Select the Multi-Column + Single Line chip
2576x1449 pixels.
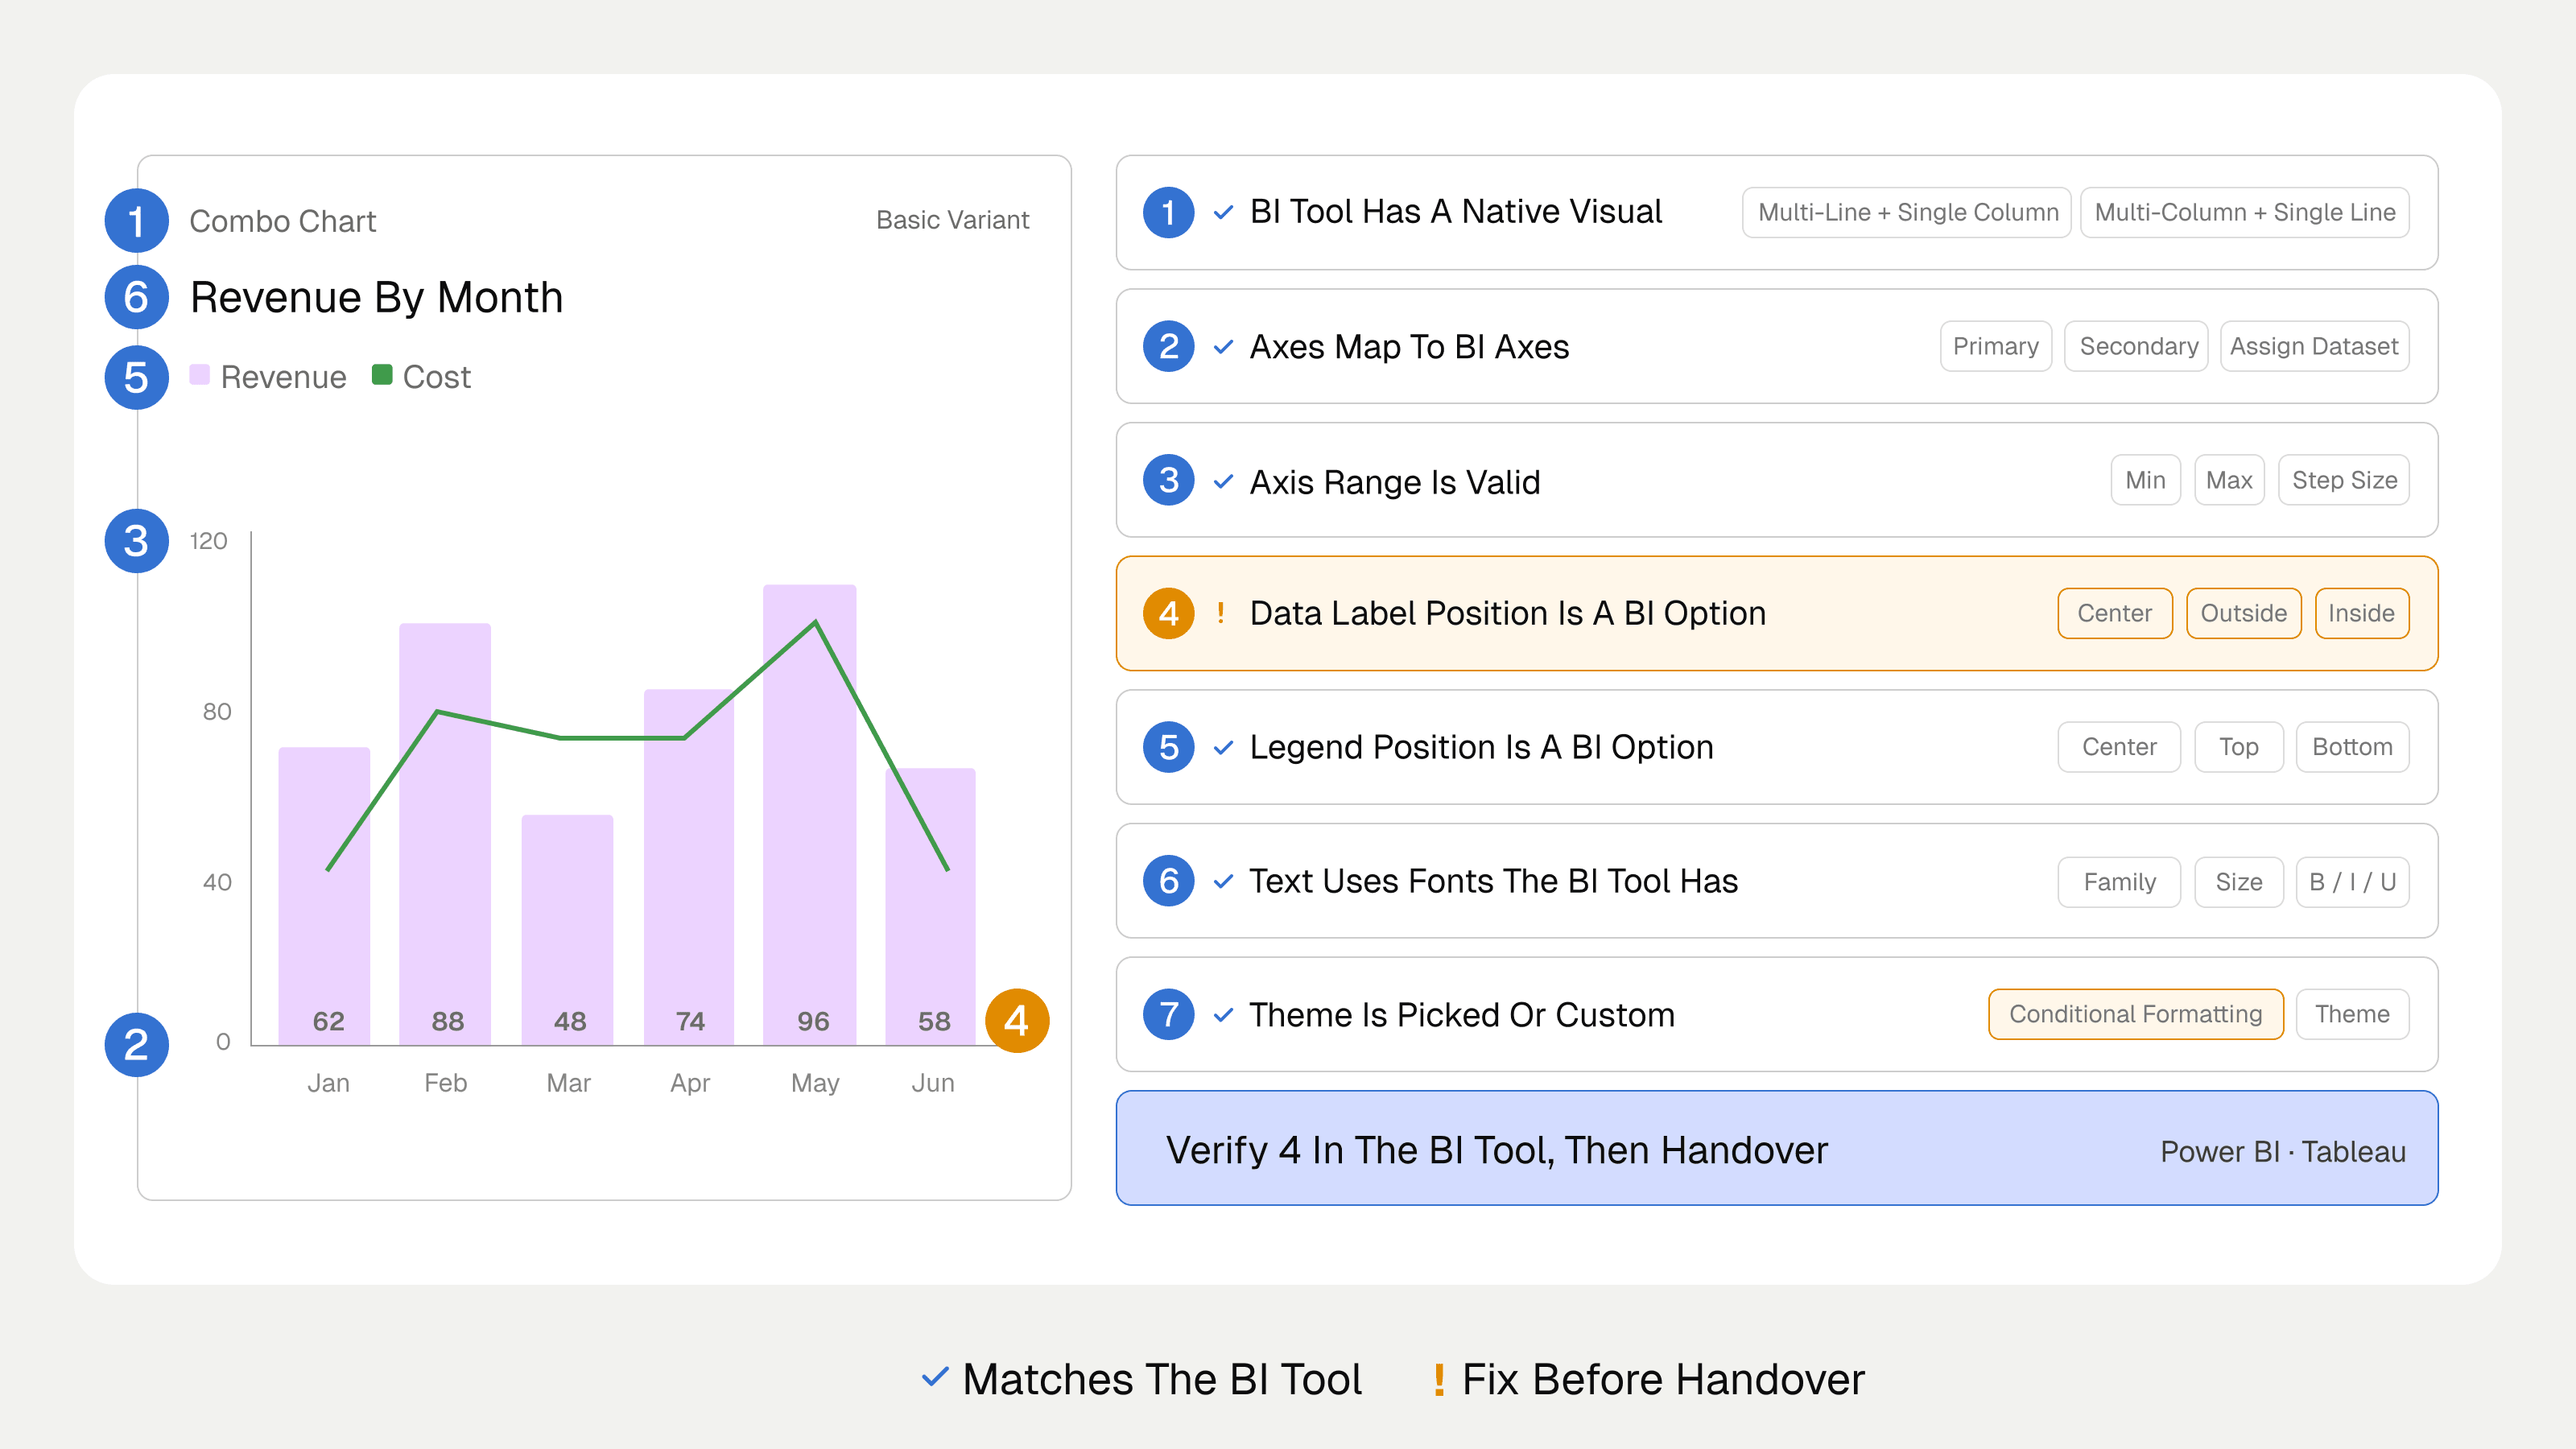pyautogui.click(x=2244, y=212)
